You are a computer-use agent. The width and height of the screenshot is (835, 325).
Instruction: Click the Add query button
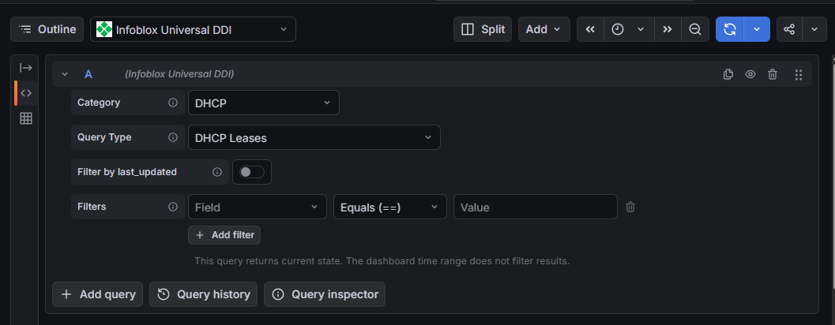97,294
